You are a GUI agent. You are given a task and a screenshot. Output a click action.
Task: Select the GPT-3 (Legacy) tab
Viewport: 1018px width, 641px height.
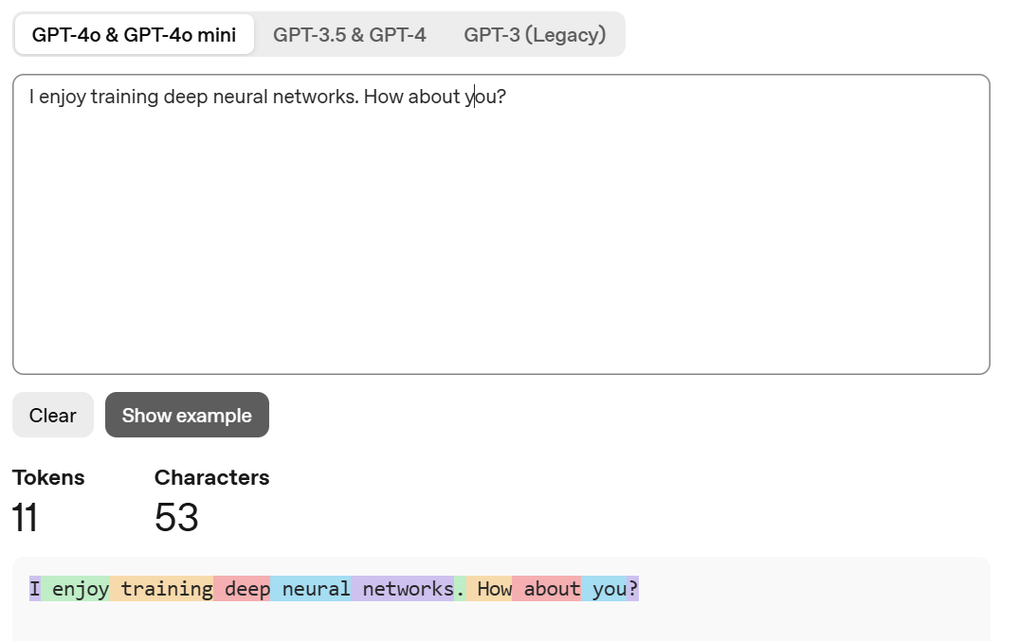coord(535,35)
